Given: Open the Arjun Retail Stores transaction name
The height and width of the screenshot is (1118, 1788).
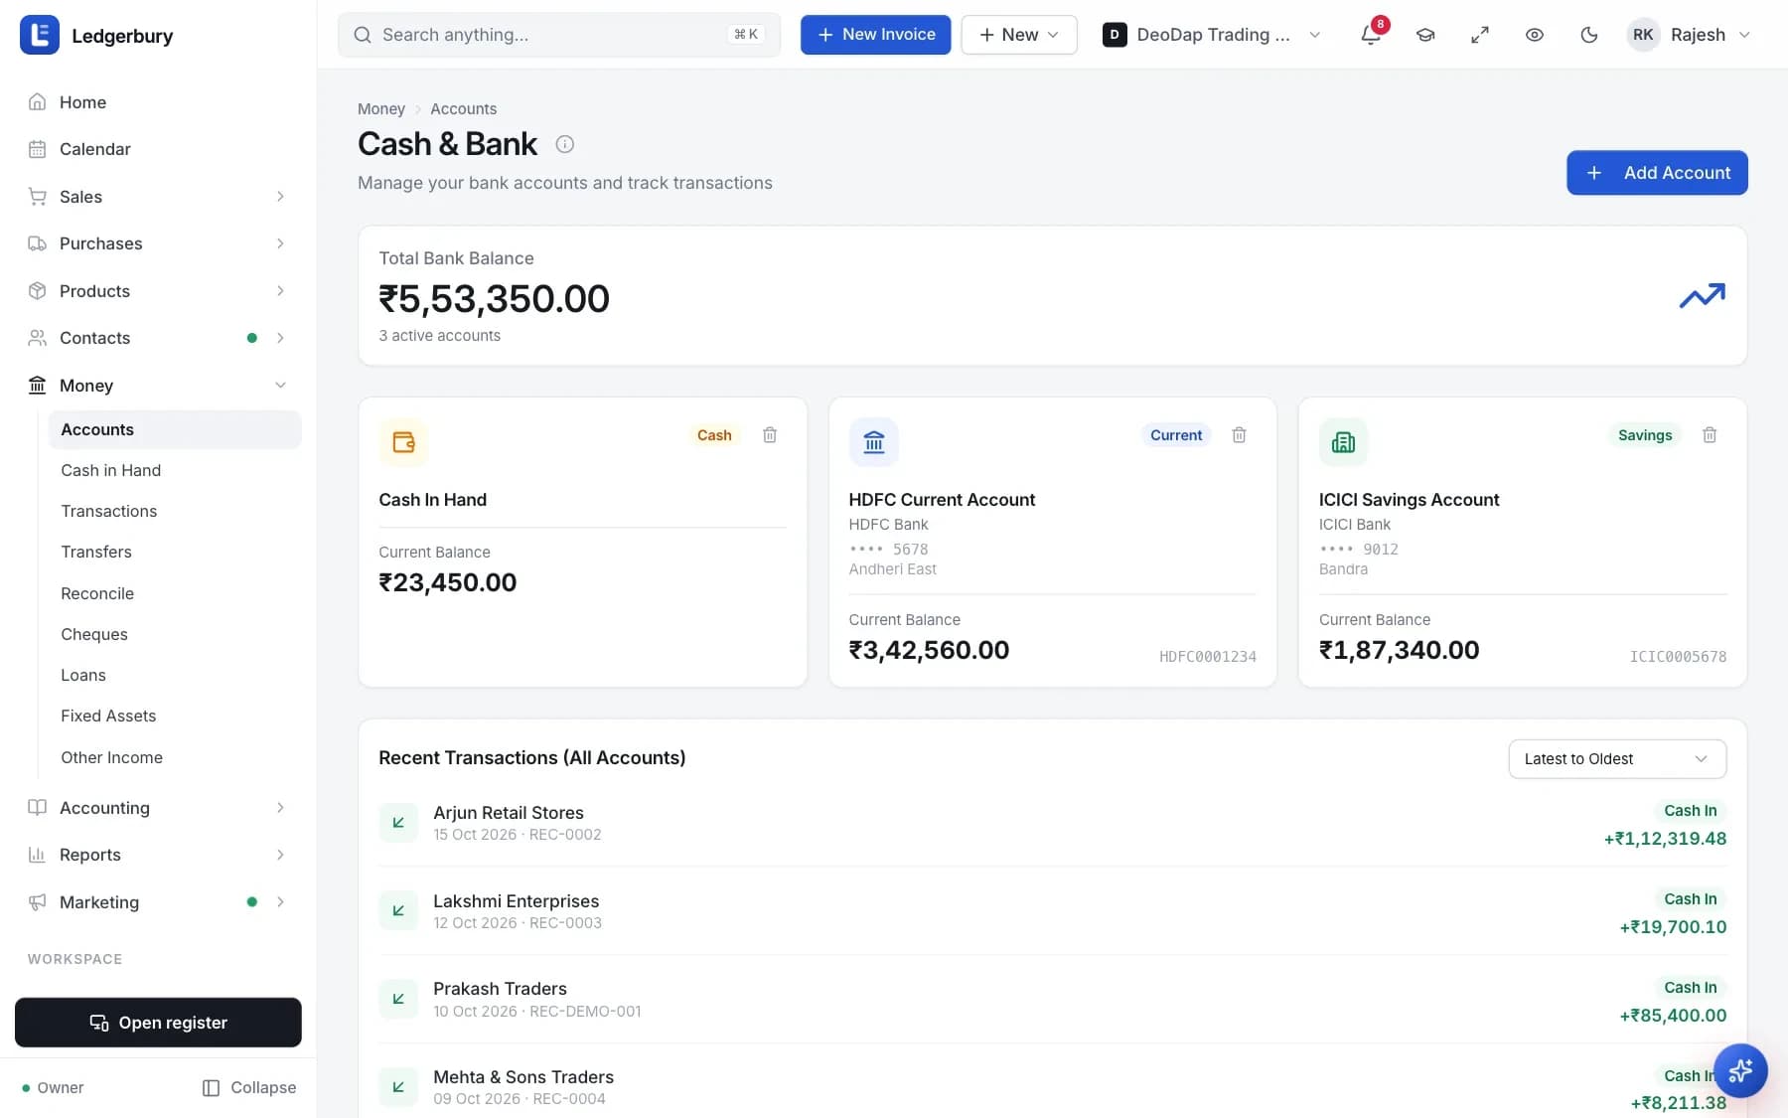Looking at the screenshot, I should (x=508, y=813).
